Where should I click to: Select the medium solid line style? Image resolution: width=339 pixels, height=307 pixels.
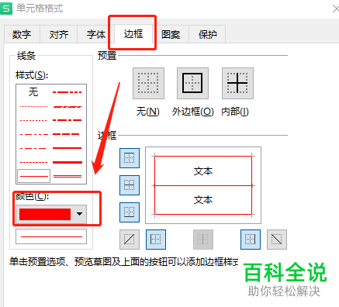(x=67, y=148)
